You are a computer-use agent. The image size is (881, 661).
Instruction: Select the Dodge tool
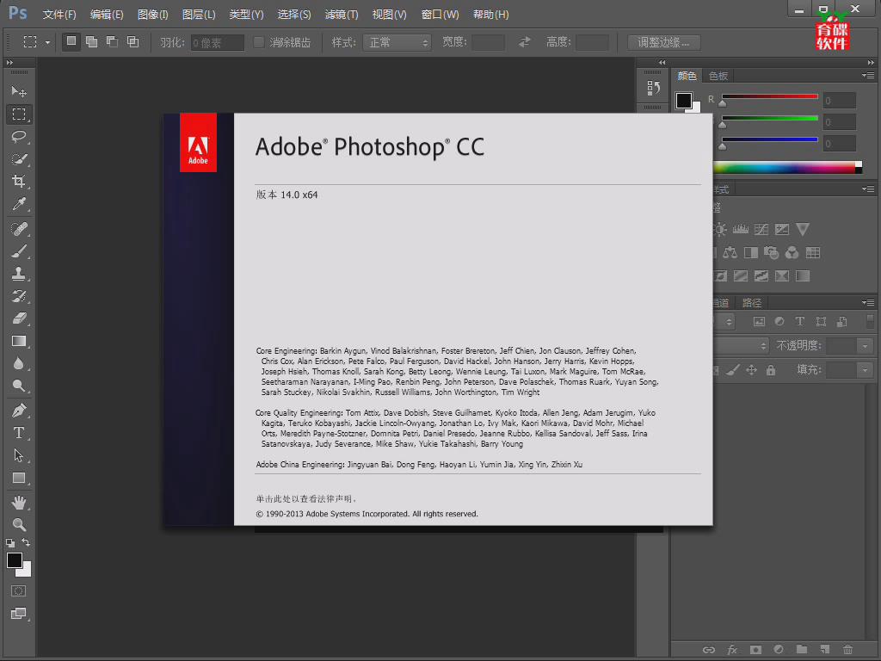click(19, 386)
